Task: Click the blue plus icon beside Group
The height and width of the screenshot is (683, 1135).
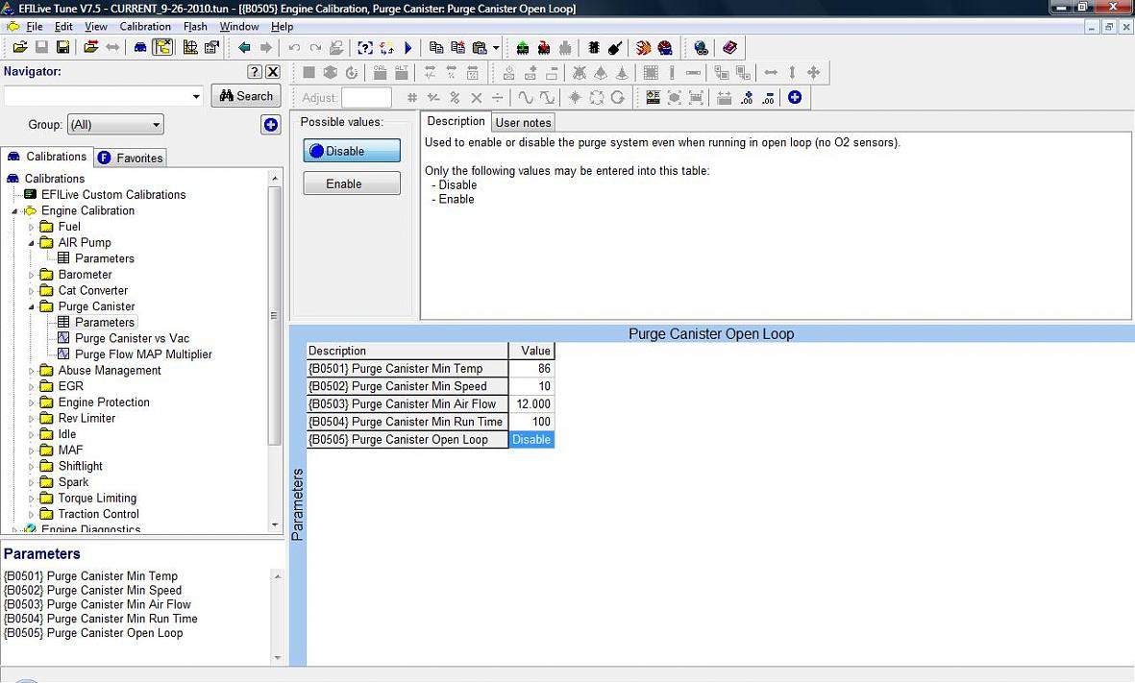Action: [271, 124]
